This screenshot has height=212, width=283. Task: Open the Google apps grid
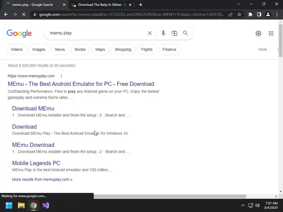coord(271,33)
